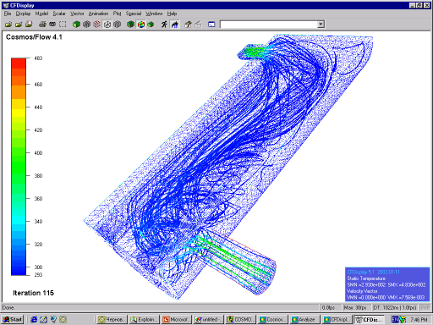433x325 pixels.
Task: Switch to the Analyze taskbar button
Action: tap(304, 319)
